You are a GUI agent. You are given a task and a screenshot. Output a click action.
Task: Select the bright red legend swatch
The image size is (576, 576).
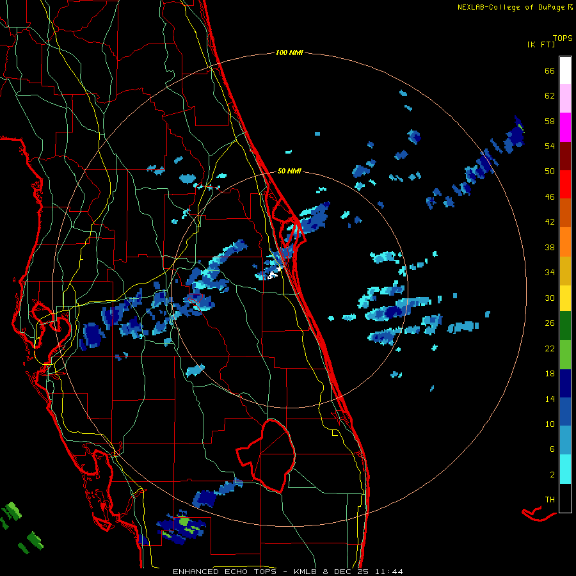[x=565, y=184]
